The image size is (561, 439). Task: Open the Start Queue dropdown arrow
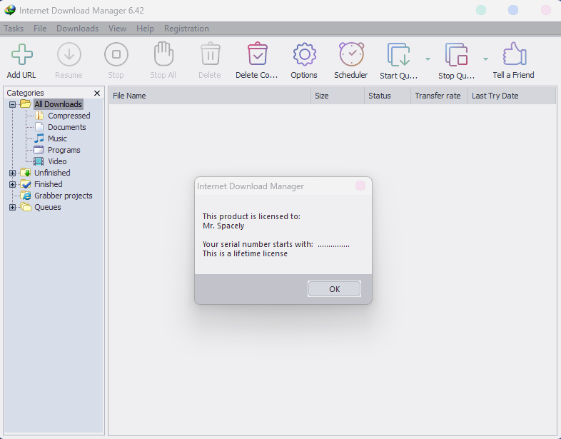point(428,59)
